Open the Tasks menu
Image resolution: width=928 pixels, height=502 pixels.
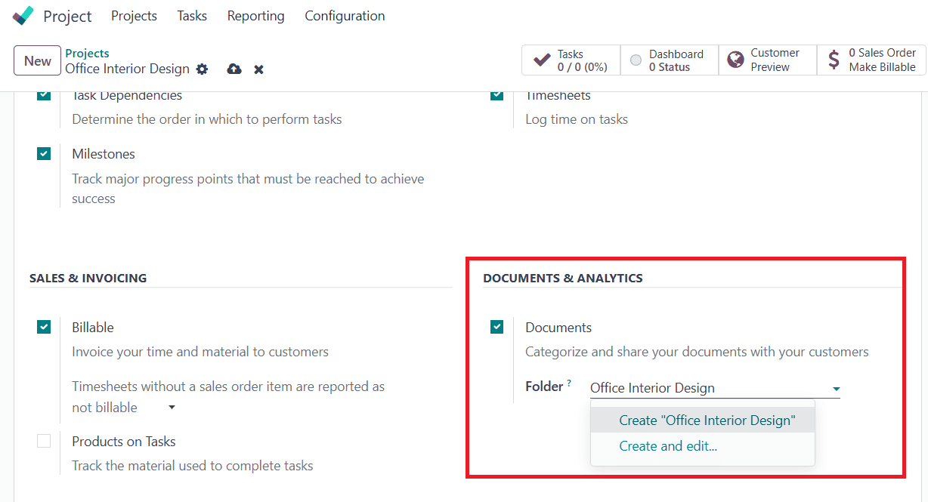click(192, 16)
